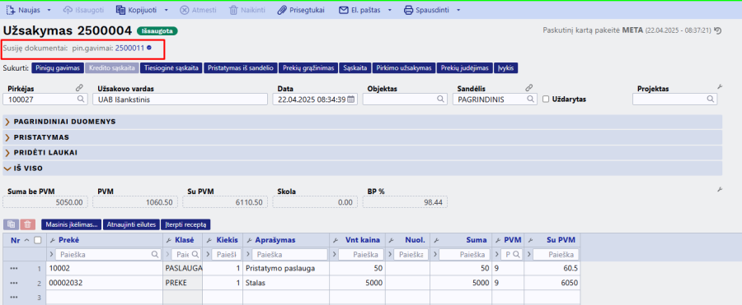Click the copy rows icon above table
Screen dimensions: 742x305
coord(12,224)
